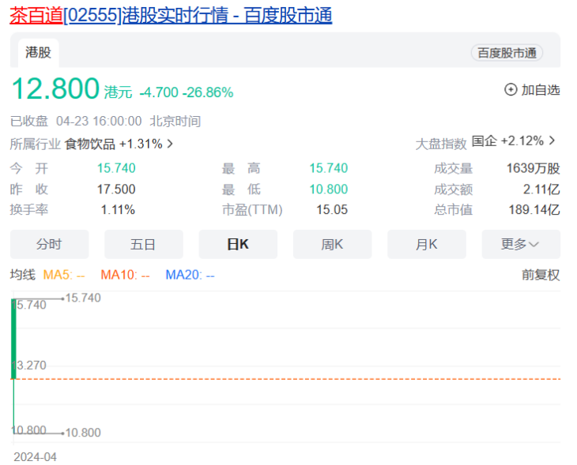The image size is (577, 465).
Task: Click the 昨收 value 17.500
Action: pyautogui.click(x=116, y=189)
